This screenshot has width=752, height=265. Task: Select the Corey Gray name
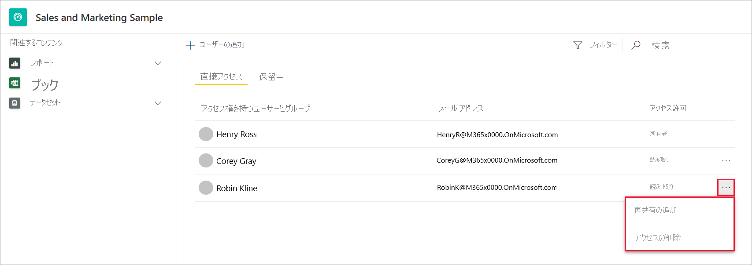[236, 161]
